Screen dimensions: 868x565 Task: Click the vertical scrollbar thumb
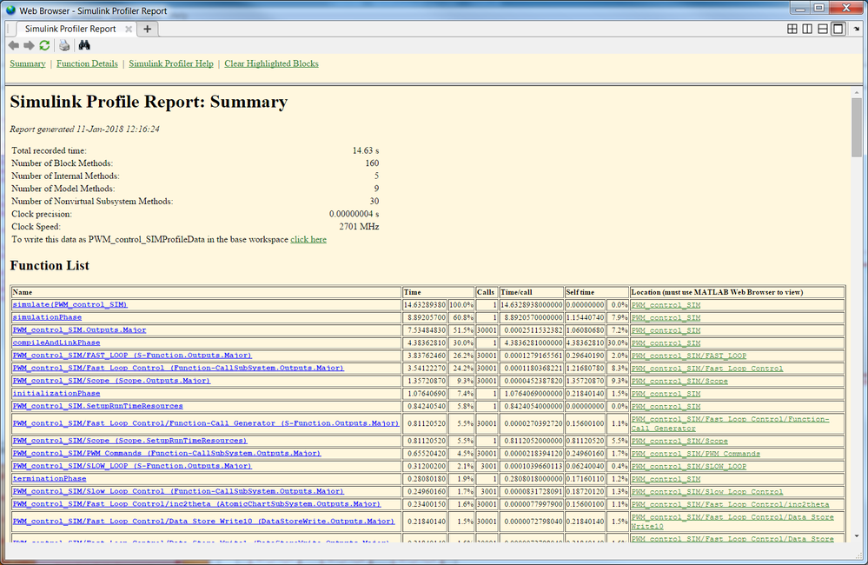[x=857, y=129]
